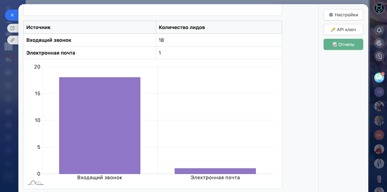Click the chart library logo under chart
The width and height of the screenshot is (387, 192).
point(36,183)
